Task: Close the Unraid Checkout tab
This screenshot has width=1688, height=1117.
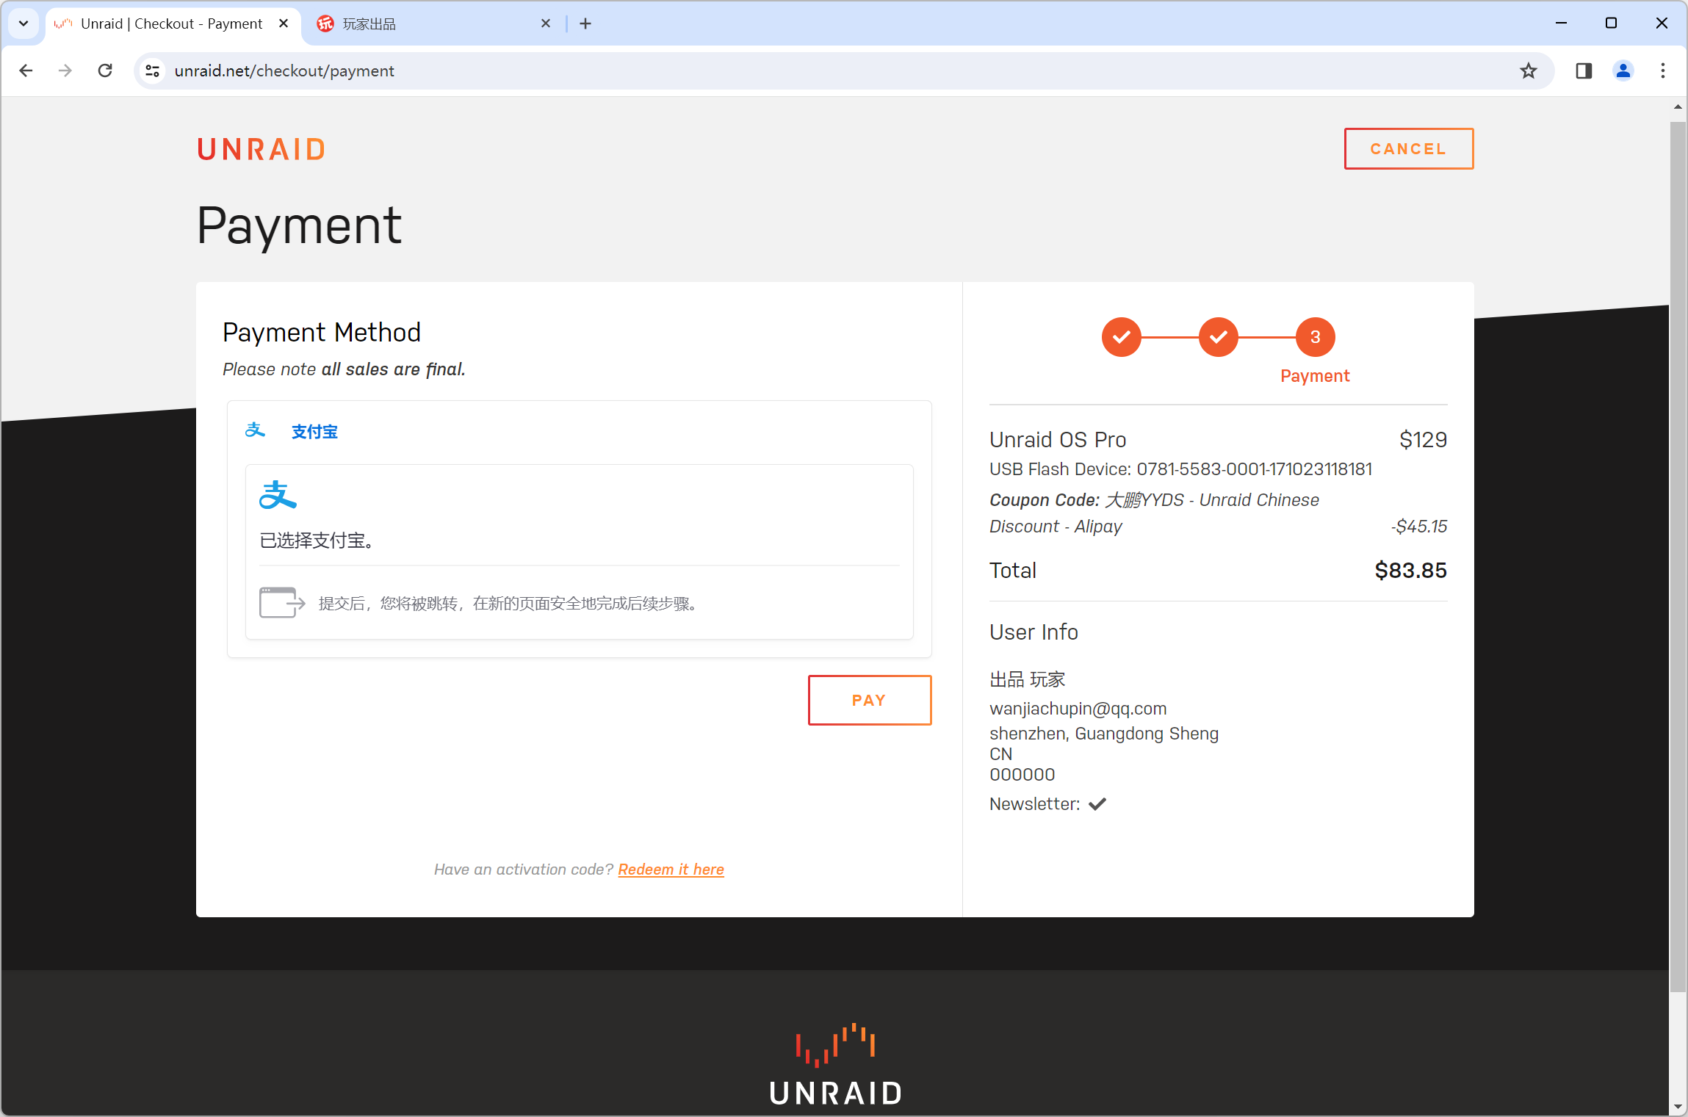Action: tap(284, 24)
